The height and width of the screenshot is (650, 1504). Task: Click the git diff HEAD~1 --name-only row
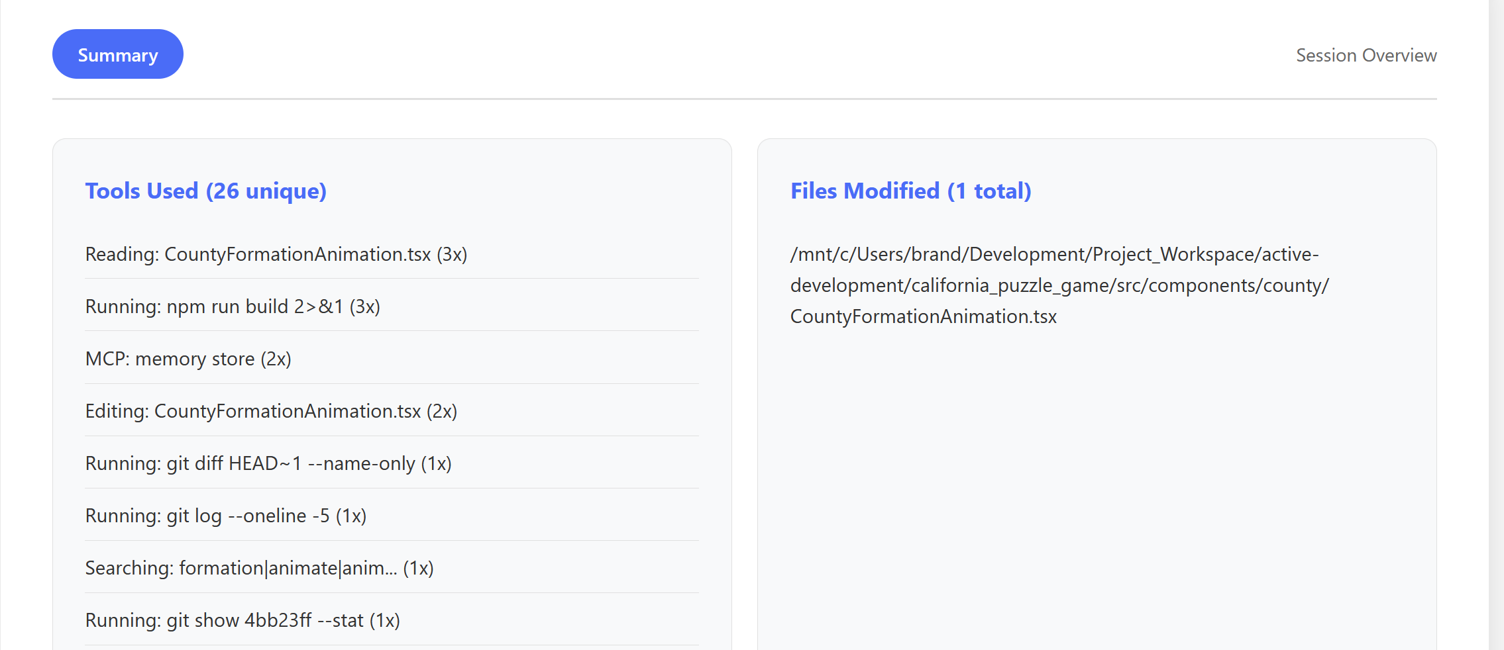pos(268,463)
